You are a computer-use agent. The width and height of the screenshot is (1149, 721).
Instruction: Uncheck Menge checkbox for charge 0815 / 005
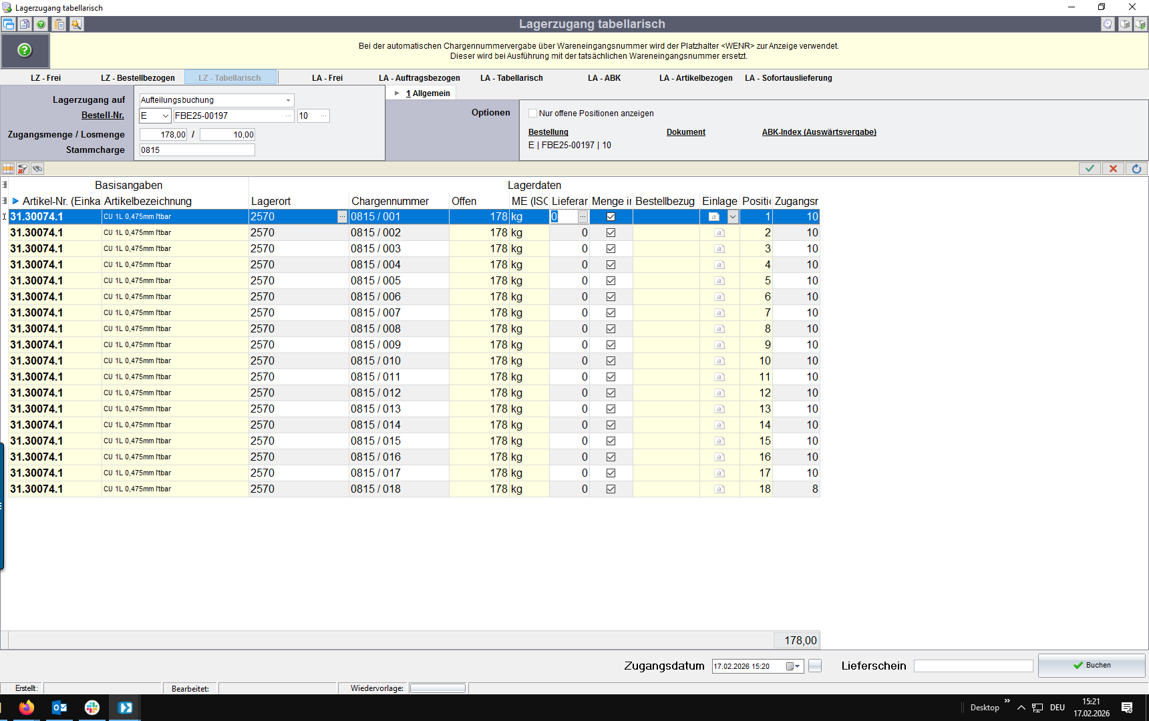611,281
